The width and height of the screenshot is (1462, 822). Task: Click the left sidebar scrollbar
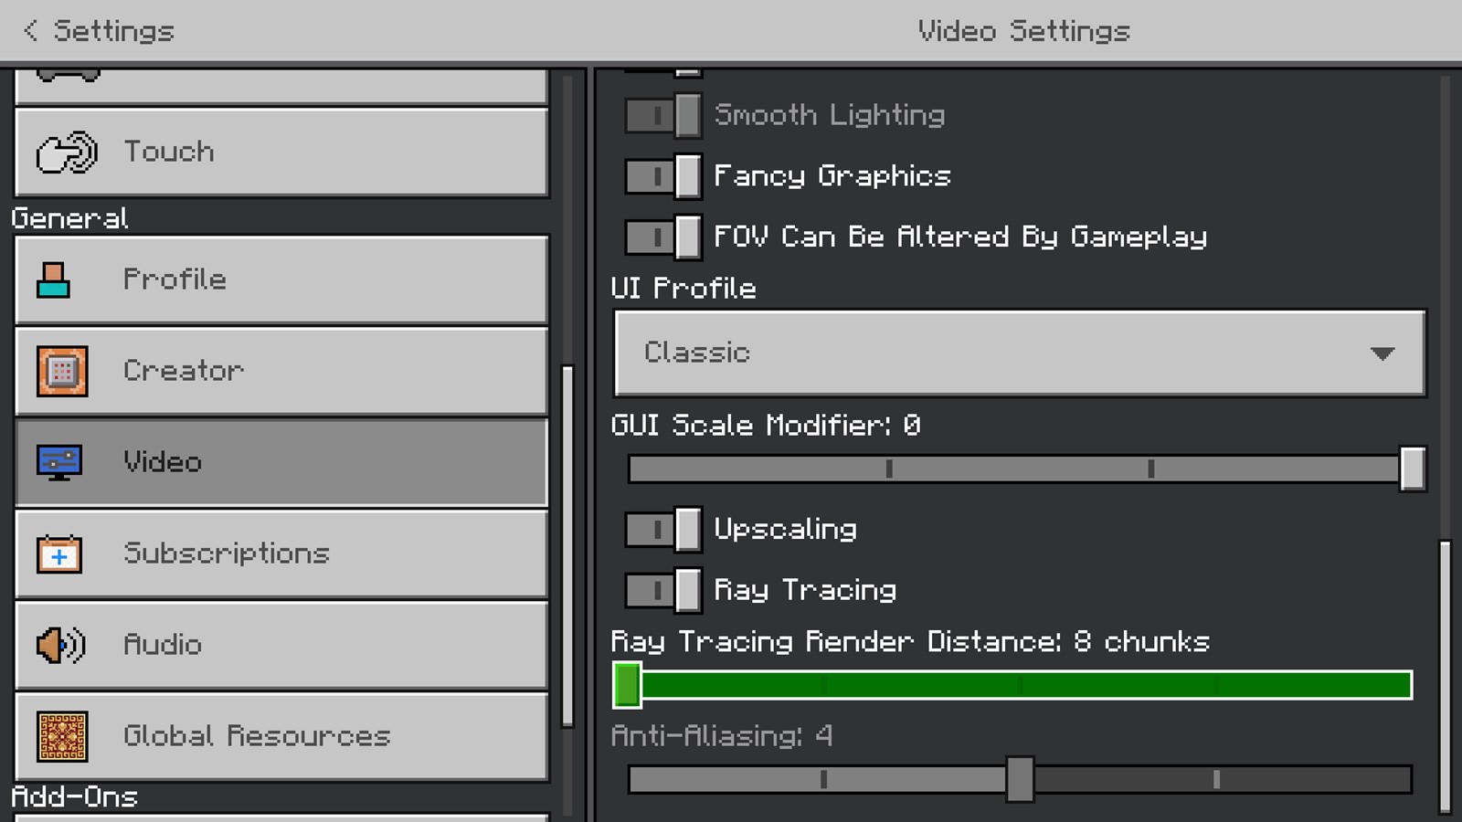(567, 545)
